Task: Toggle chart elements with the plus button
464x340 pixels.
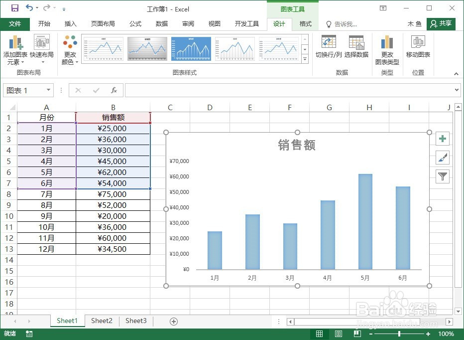Action: click(x=443, y=139)
